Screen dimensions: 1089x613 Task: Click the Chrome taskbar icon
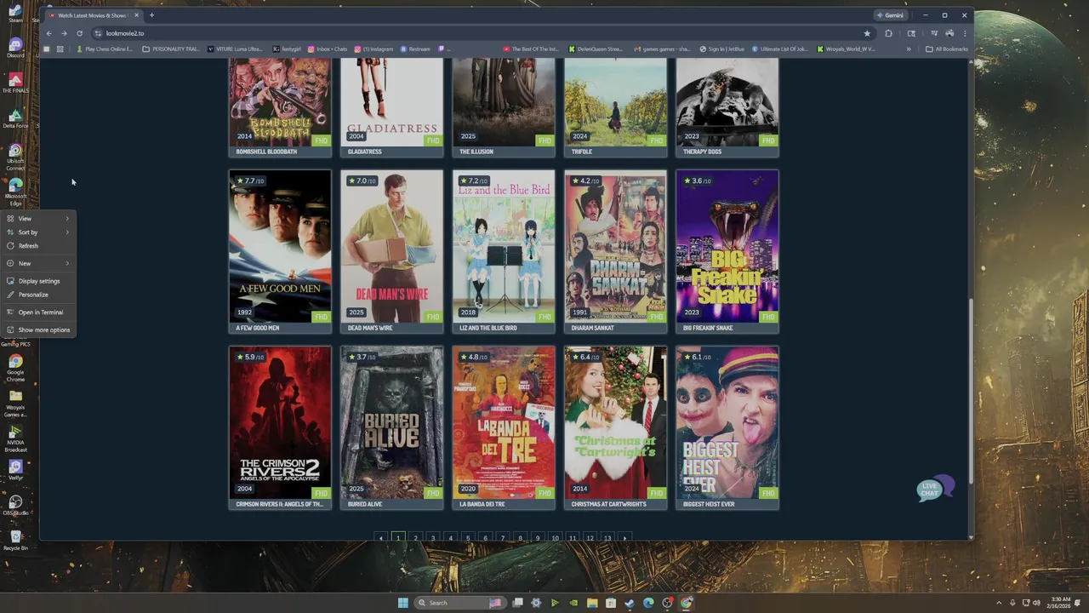click(686, 603)
